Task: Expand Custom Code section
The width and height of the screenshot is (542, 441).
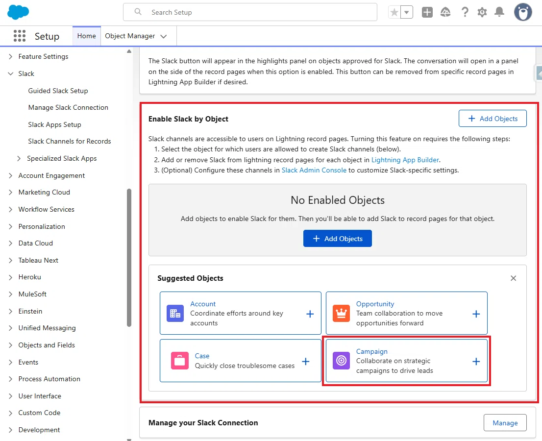Action: pos(11,413)
